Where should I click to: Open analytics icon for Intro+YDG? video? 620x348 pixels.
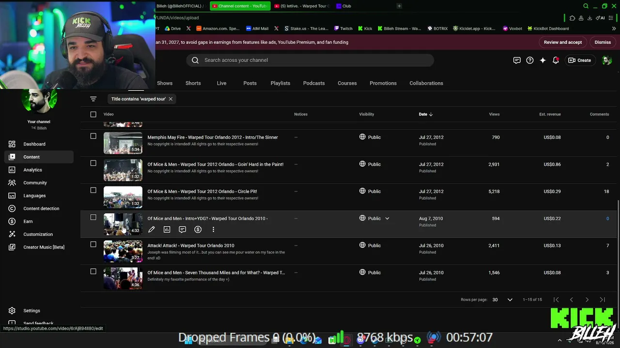(x=167, y=230)
